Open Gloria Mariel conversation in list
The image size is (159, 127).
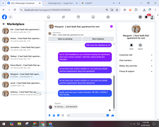click(x=22, y=66)
